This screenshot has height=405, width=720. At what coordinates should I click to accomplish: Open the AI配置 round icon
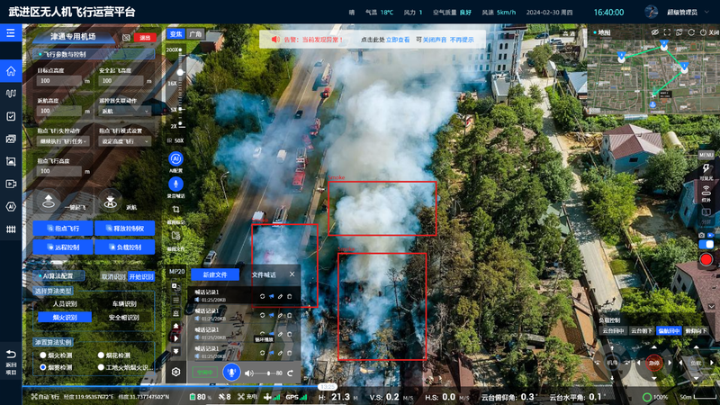(175, 159)
